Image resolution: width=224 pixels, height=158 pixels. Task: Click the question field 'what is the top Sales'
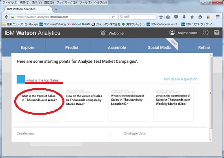[x=42, y=80]
